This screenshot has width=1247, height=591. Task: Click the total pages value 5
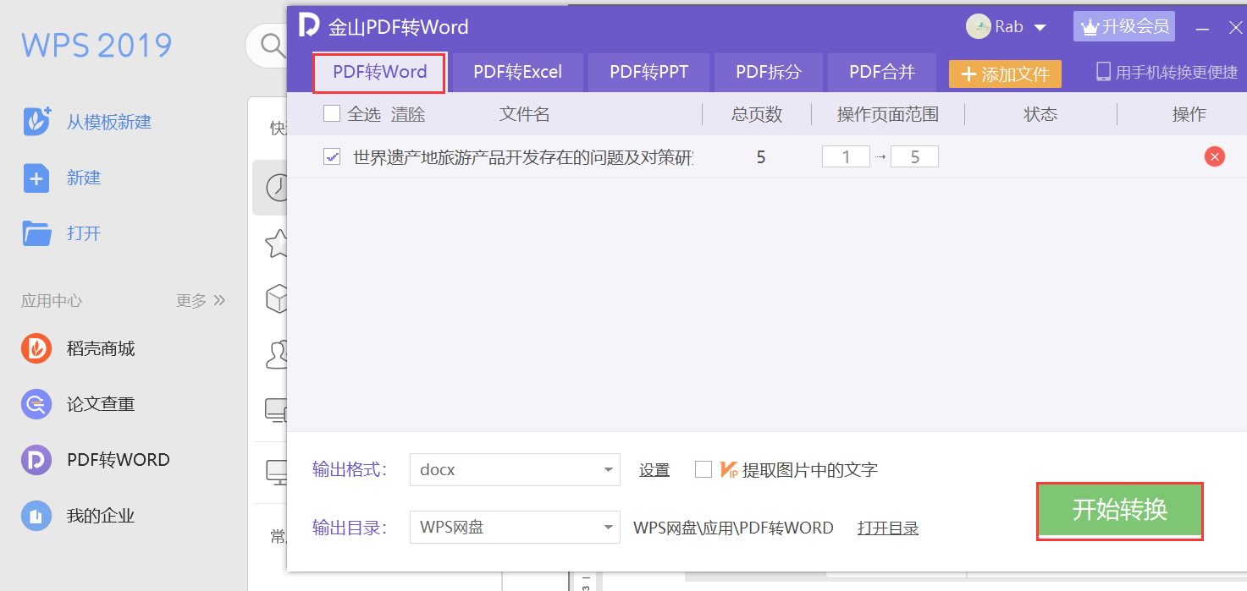[761, 157]
